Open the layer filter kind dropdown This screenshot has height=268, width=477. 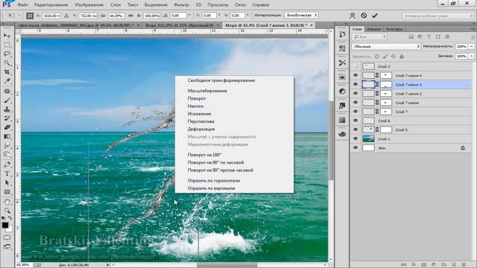coord(370,36)
